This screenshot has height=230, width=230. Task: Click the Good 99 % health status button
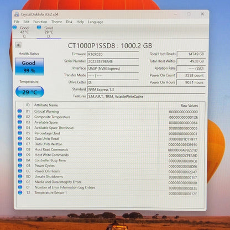[x=29, y=66]
